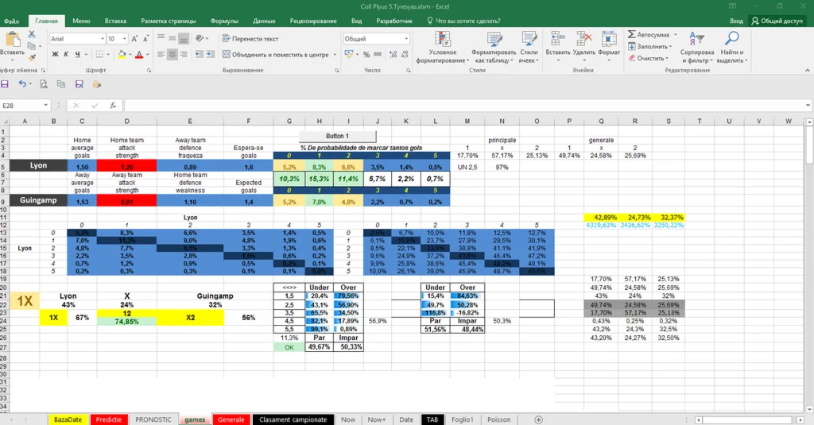Apply red font color A
The image size is (814, 425).
(x=138, y=55)
